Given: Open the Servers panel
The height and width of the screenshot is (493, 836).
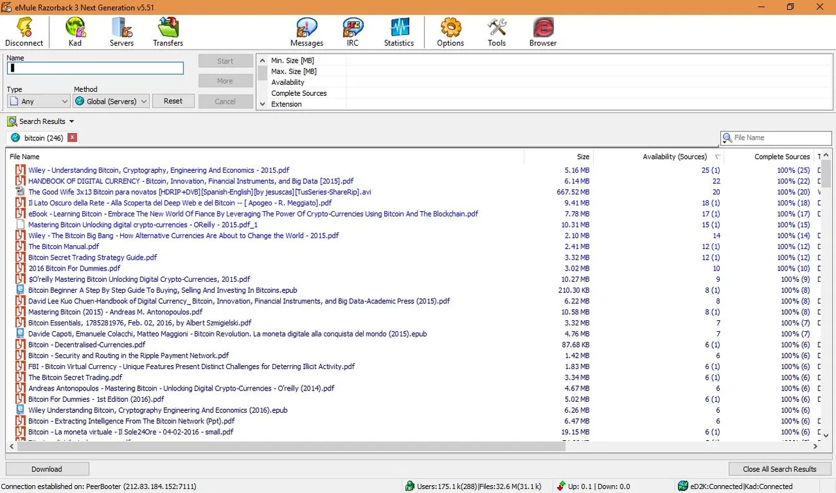Looking at the screenshot, I should (121, 31).
